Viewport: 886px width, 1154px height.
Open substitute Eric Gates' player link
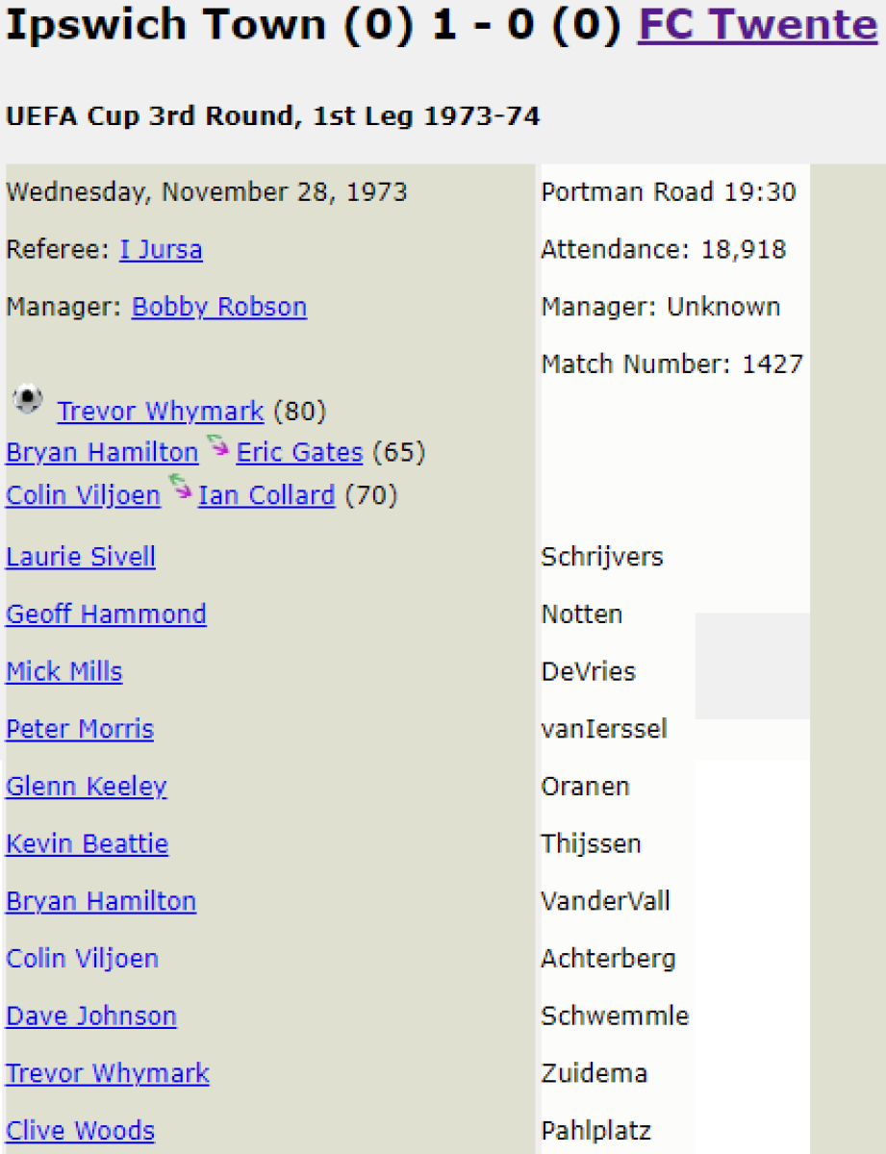pyautogui.click(x=299, y=452)
